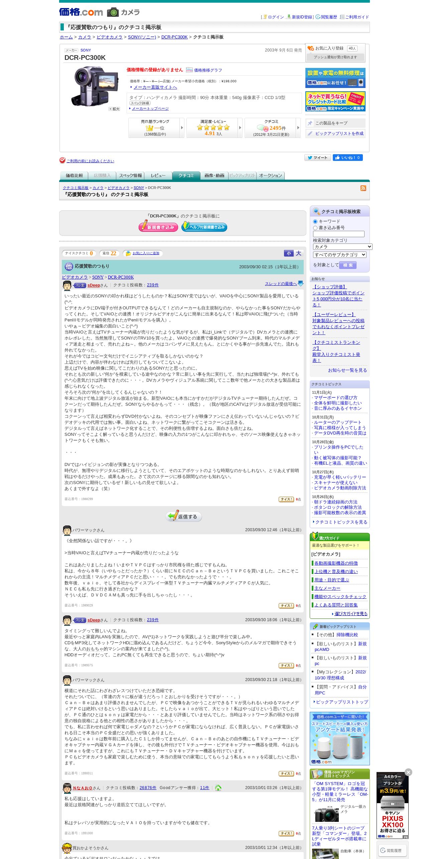Click the 各動画撮影機器の特徴 guide link
Image resolution: width=429 pixels, height=859 pixels.
pos(336,563)
